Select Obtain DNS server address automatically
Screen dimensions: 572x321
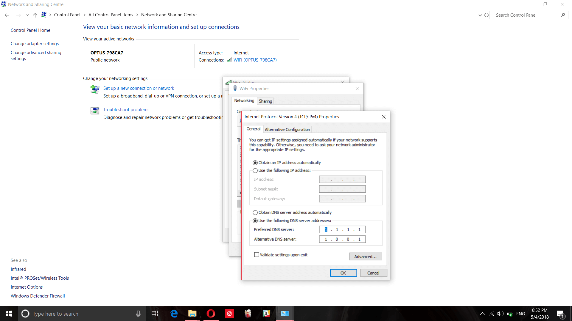pos(255,213)
